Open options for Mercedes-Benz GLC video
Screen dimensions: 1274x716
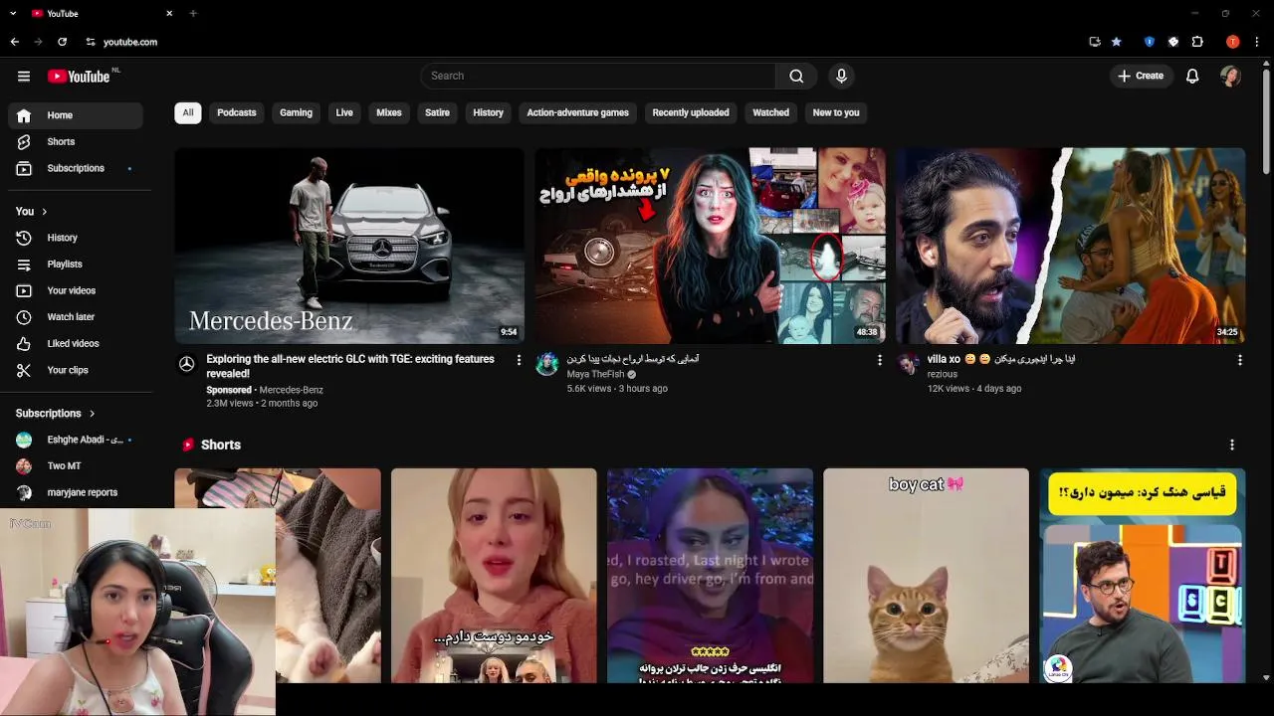click(x=519, y=360)
